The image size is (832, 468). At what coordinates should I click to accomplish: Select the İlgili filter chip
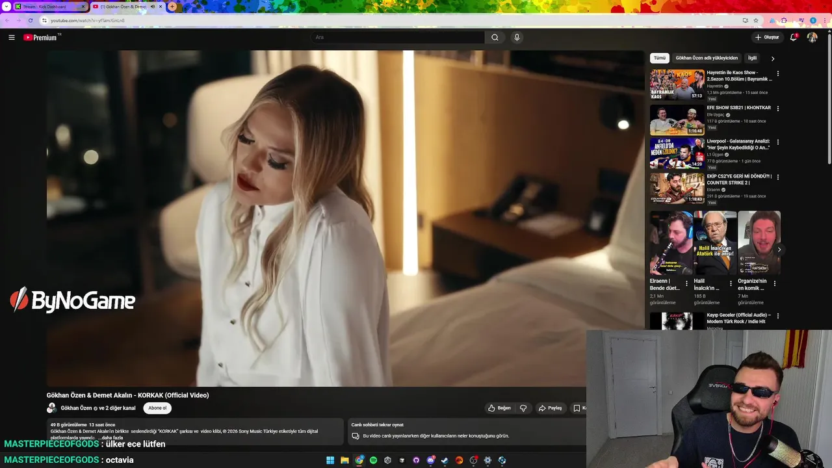click(752, 58)
